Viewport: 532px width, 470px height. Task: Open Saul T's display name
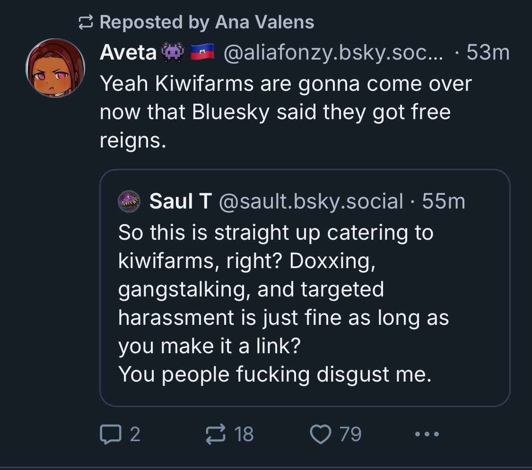tap(180, 201)
